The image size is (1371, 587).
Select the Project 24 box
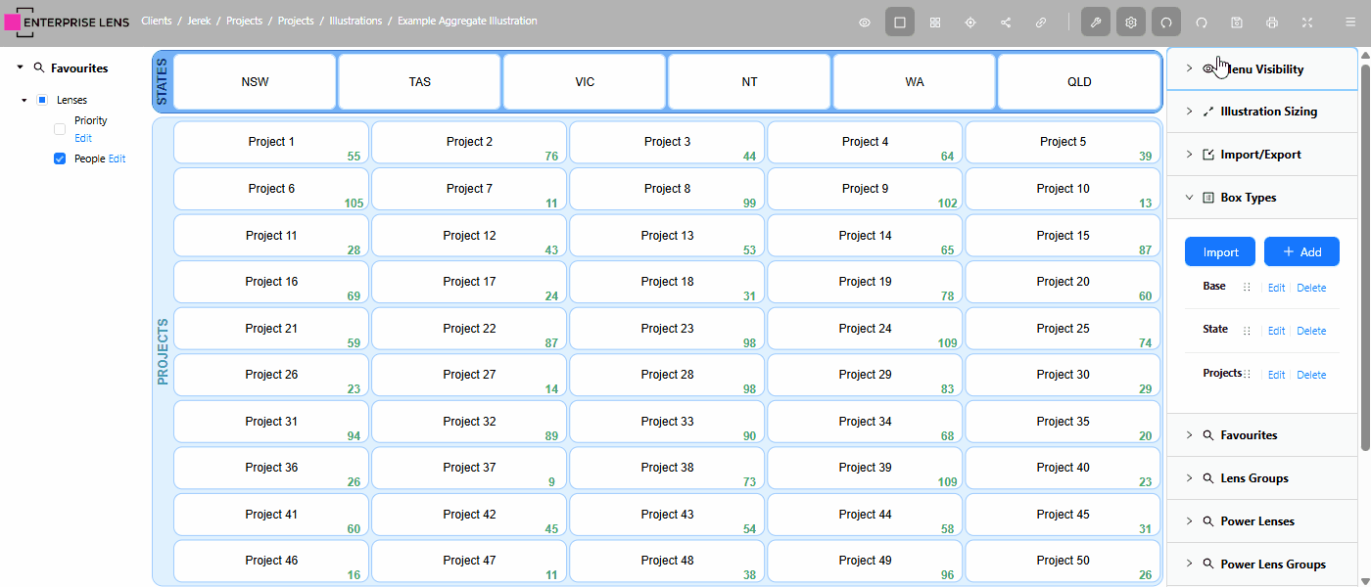point(865,329)
